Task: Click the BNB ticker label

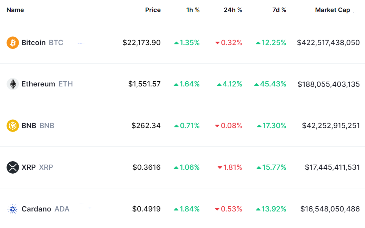Action: pos(47,126)
